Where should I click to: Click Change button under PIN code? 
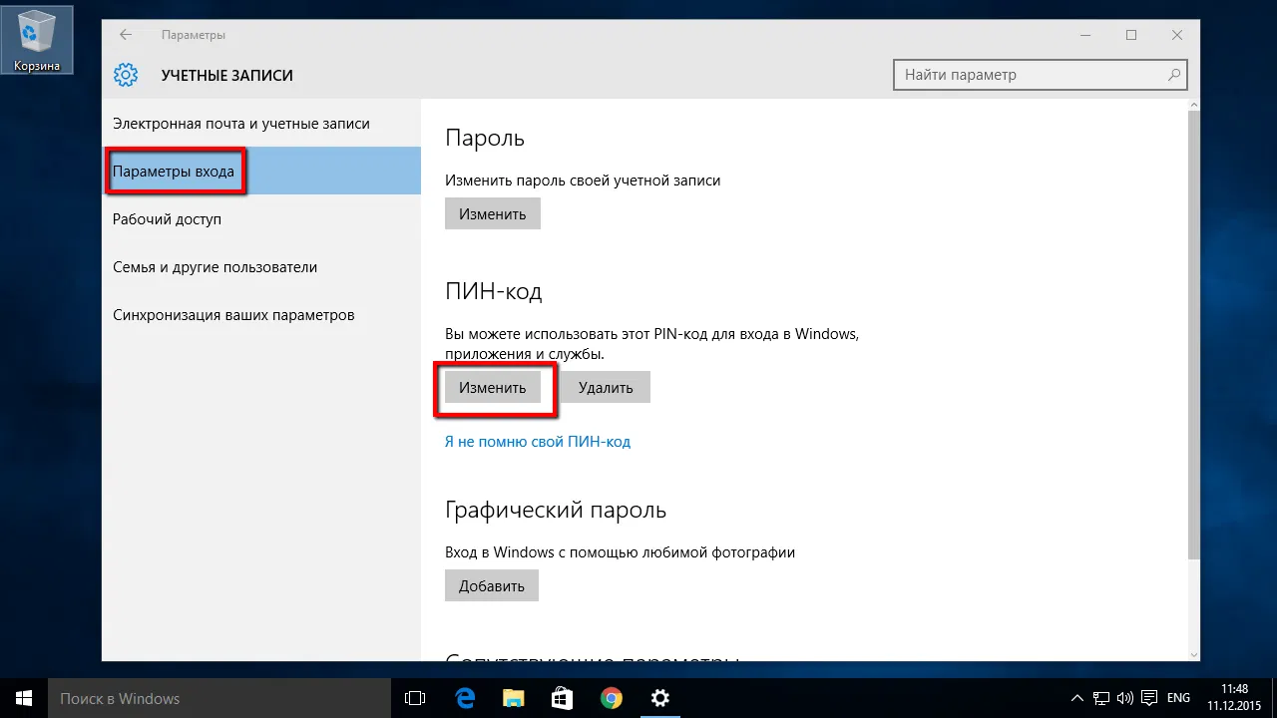coord(493,387)
